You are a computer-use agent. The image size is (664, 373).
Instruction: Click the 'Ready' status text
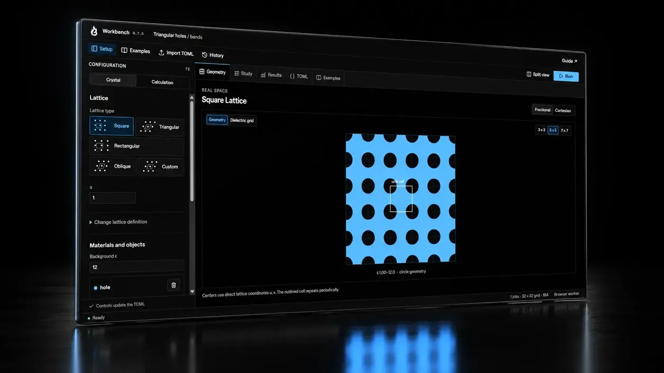[99, 317]
